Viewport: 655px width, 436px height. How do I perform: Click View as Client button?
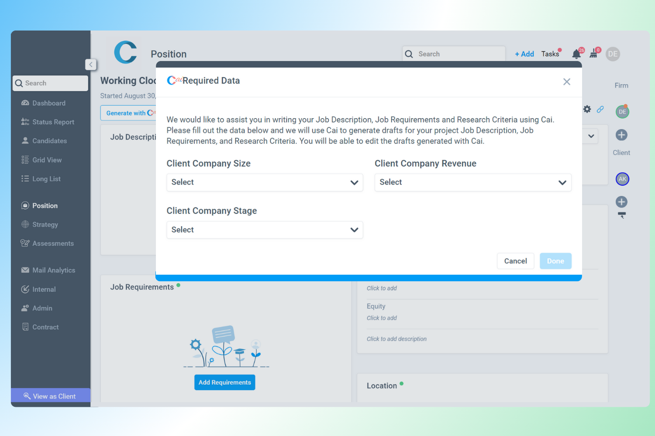[x=51, y=396]
